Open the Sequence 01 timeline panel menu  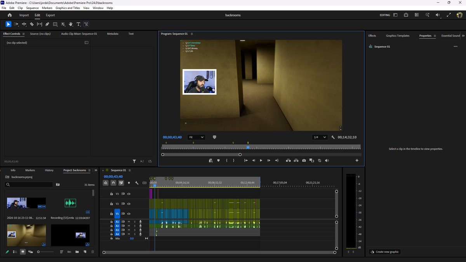130,170
